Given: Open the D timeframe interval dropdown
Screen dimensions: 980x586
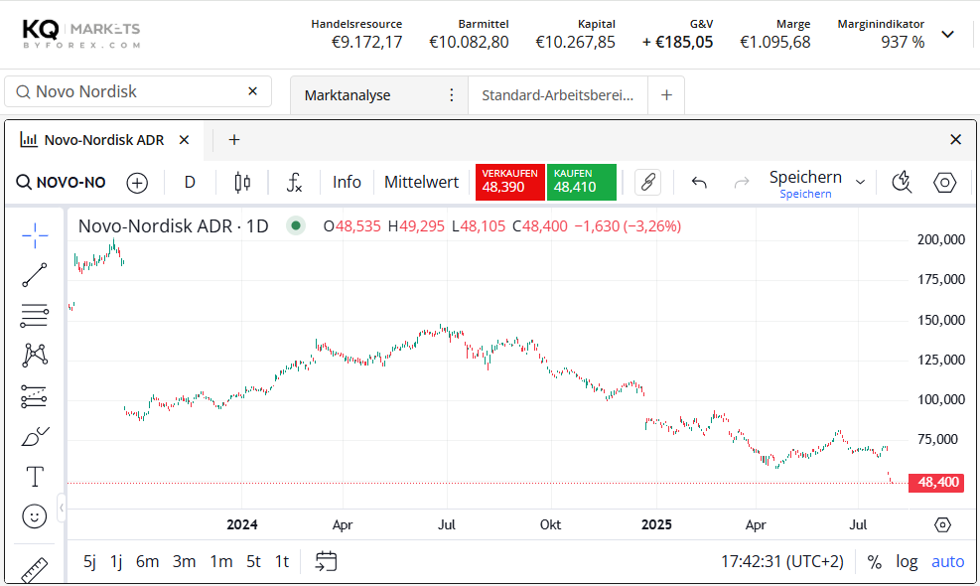Looking at the screenshot, I should tap(190, 183).
